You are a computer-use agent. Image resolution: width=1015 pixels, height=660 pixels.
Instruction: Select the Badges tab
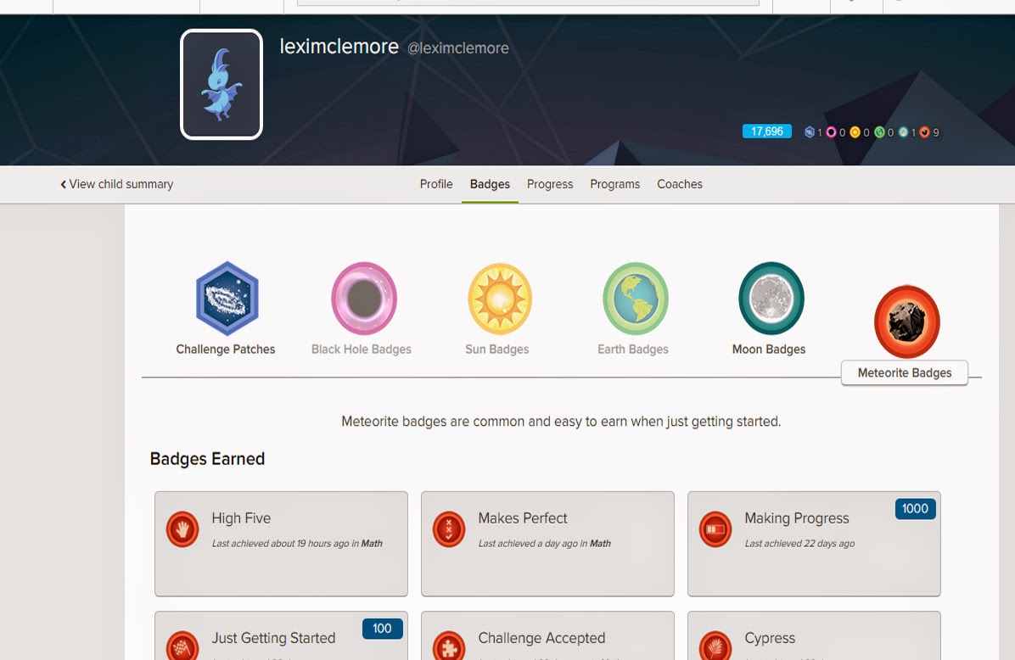(490, 184)
